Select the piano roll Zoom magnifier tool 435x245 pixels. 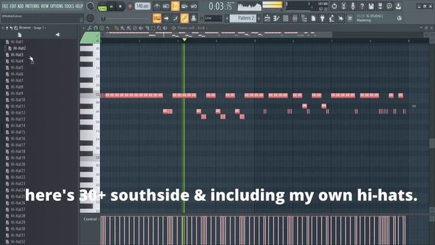[159, 28]
